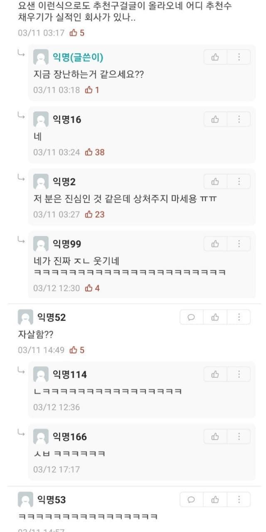Screen dimensions: 266x532
Task: Reply to 익명52's comment
Action: 191,318
